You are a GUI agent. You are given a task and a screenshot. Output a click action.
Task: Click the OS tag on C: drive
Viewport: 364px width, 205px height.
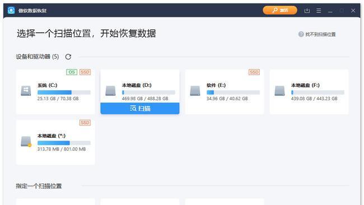72,72
